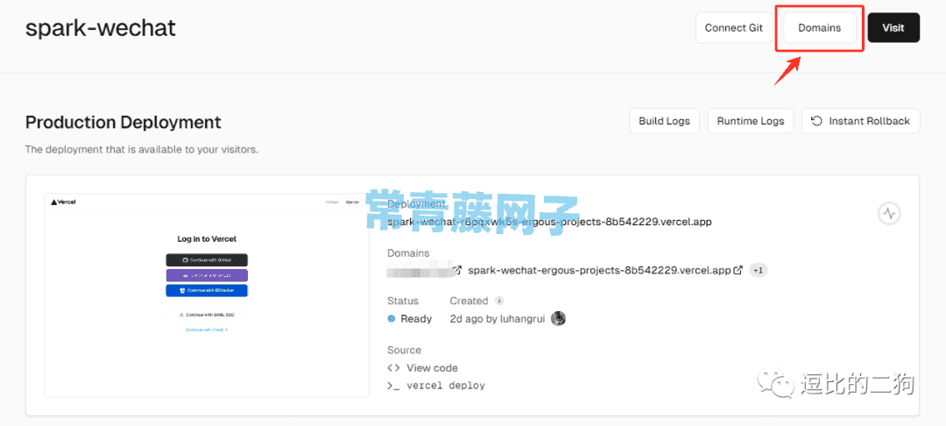Click the deployment description subtitle text
Viewport: 946px width, 426px height.
coord(142,149)
